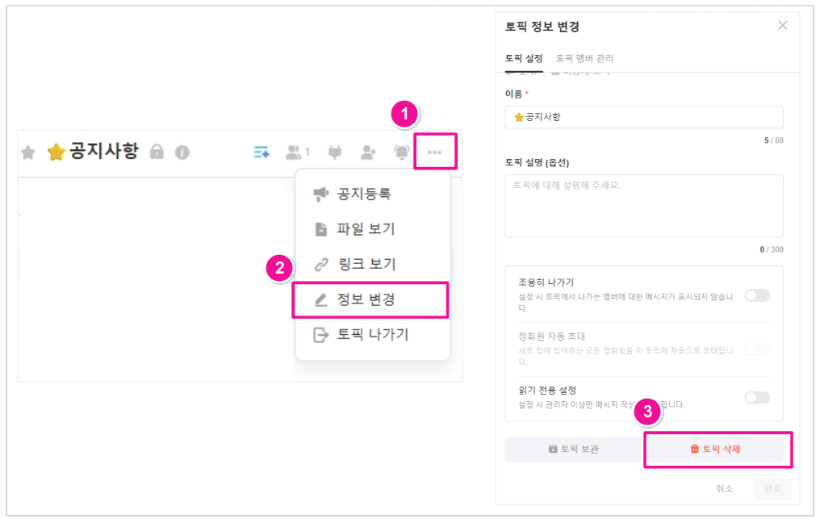The image size is (816, 519).
Task: Select 정보 변경 menu item
Action: (370, 299)
